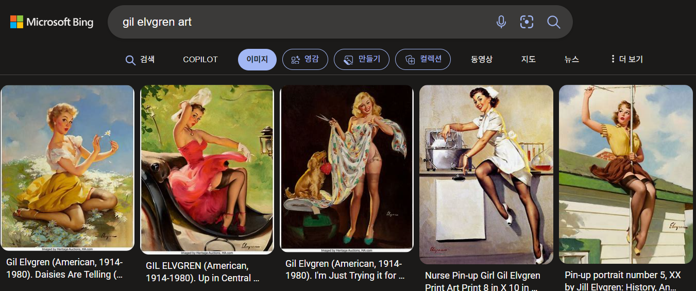Viewport: 696px width, 291px height.
Task: Open the 검색 tab
Action: coord(140,60)
